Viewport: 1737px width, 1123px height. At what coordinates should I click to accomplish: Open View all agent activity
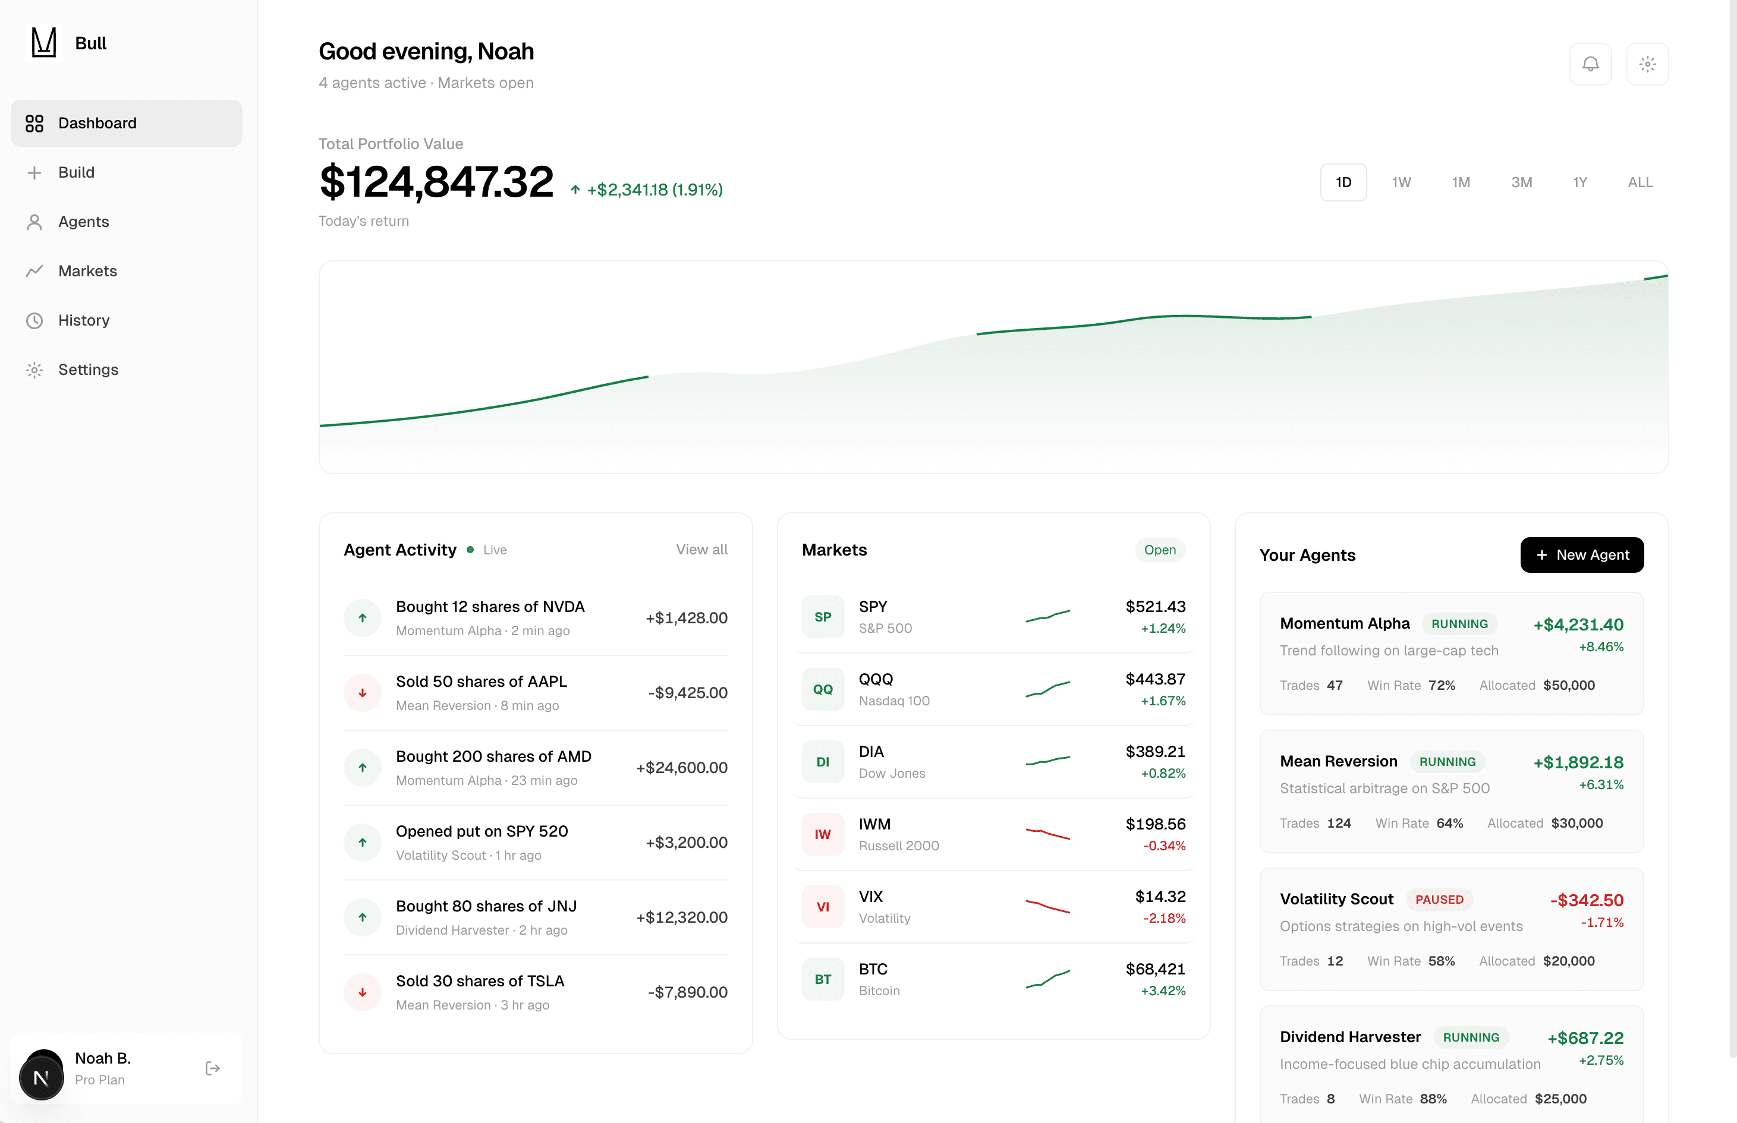coord(702,549)
